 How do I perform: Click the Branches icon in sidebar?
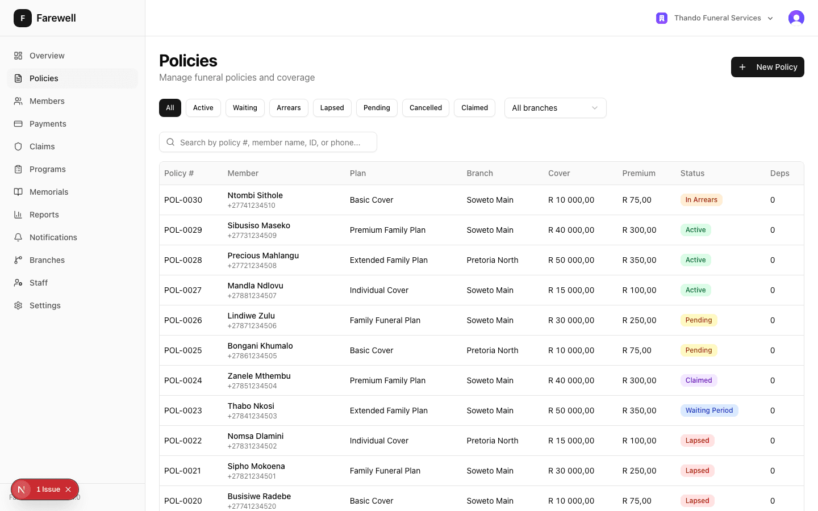(19, 260)
